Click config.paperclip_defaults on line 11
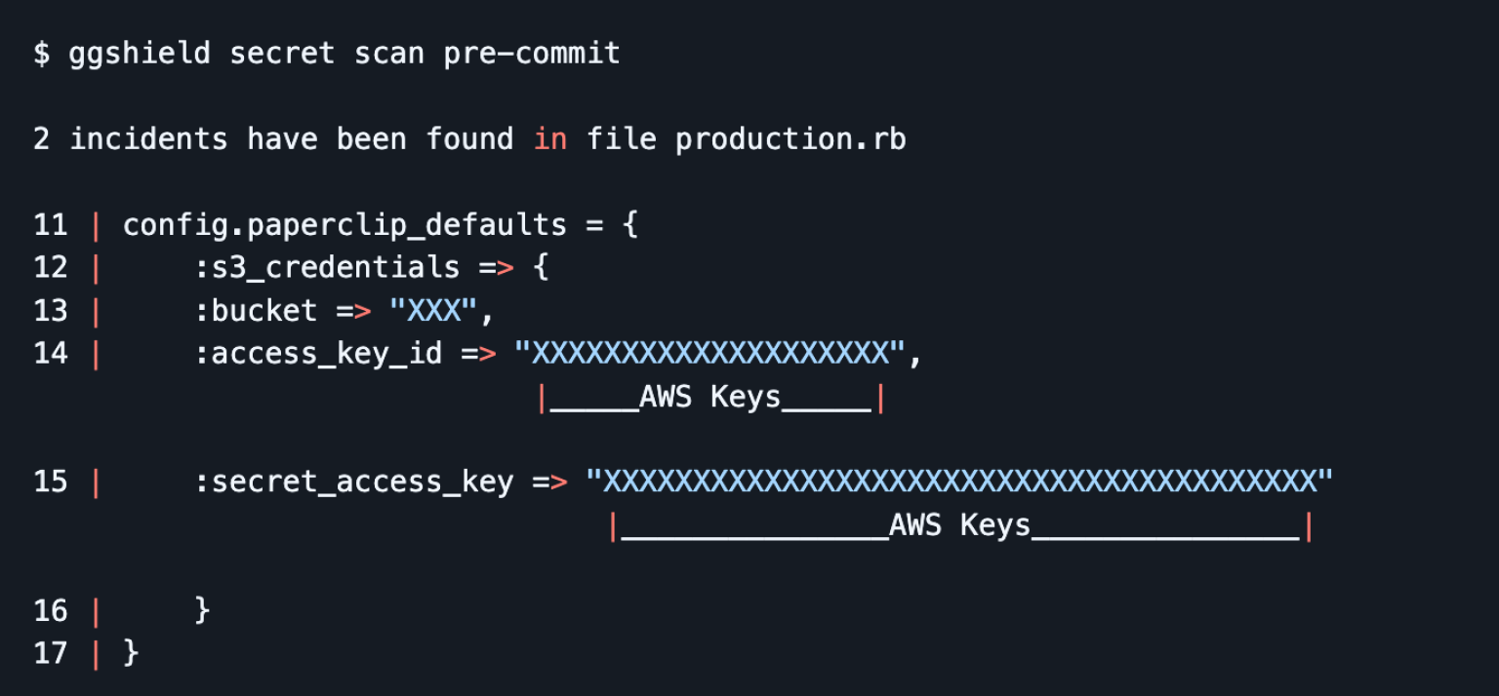Screen dimensions: 1499x696 tap(344, 225)
